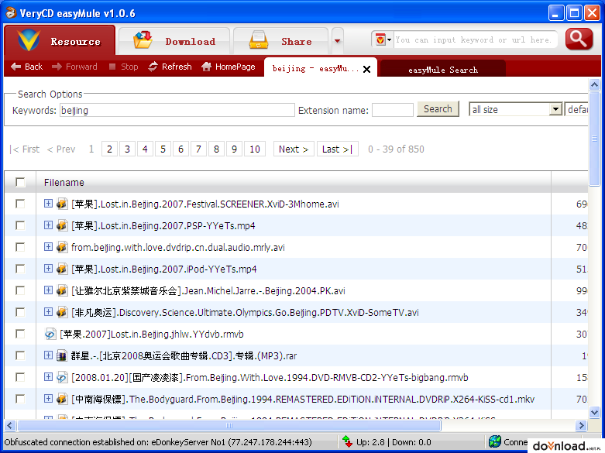Open the search engine selector dropdown
The width and height of the screenshot is (605, 453).
[383, 39]
